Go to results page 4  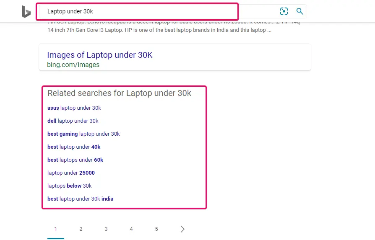coord(131,229)
